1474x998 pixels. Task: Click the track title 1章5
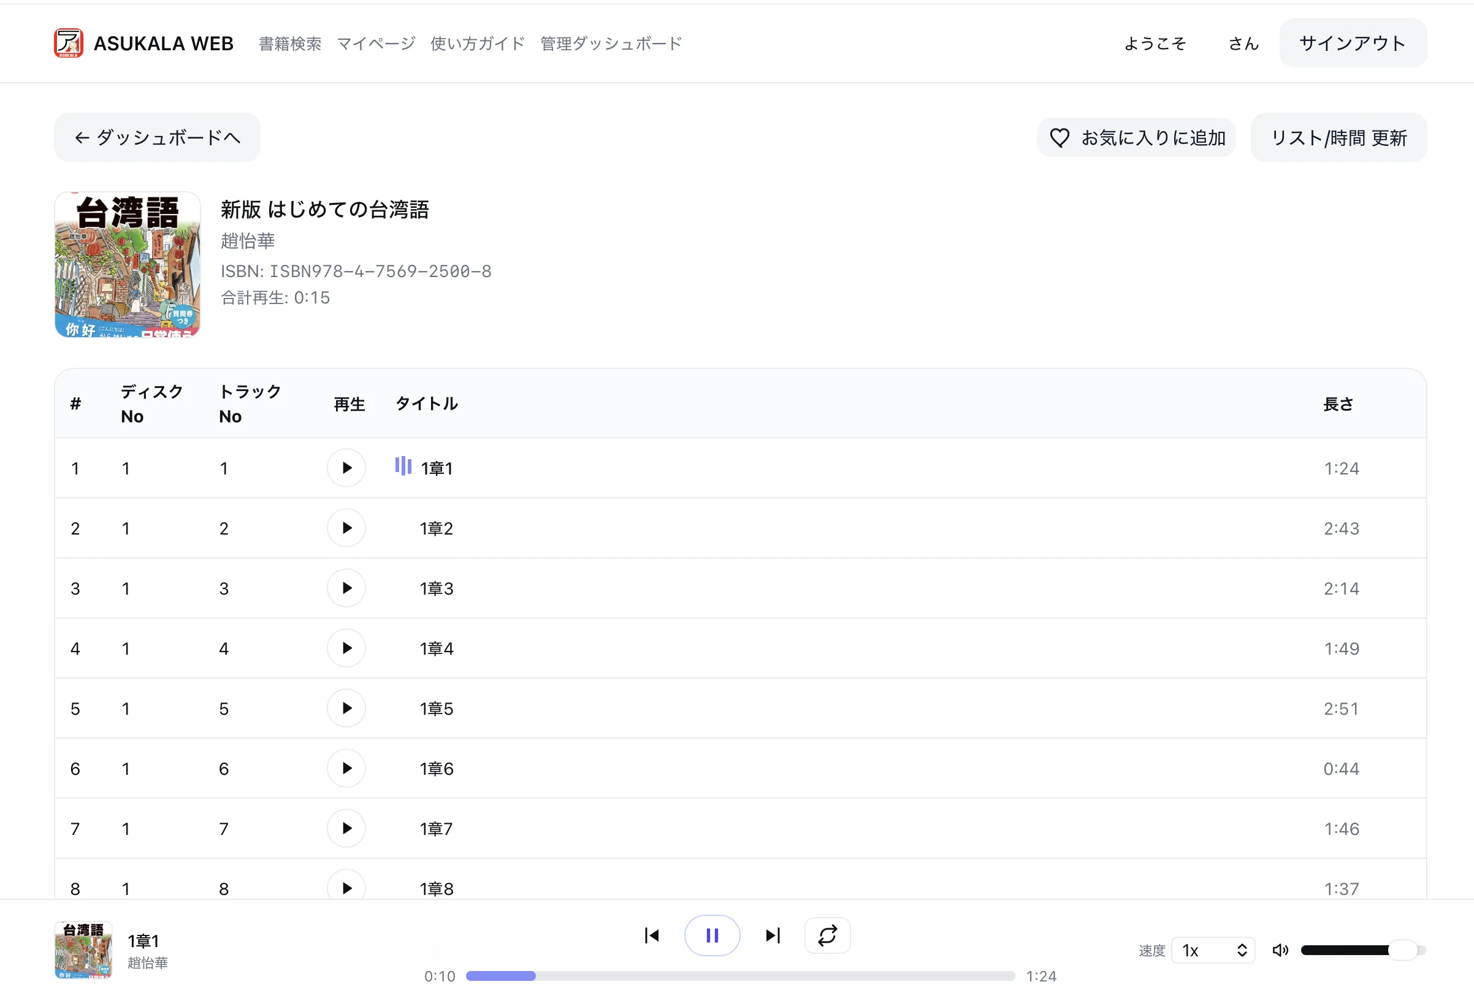coord(437,709)
